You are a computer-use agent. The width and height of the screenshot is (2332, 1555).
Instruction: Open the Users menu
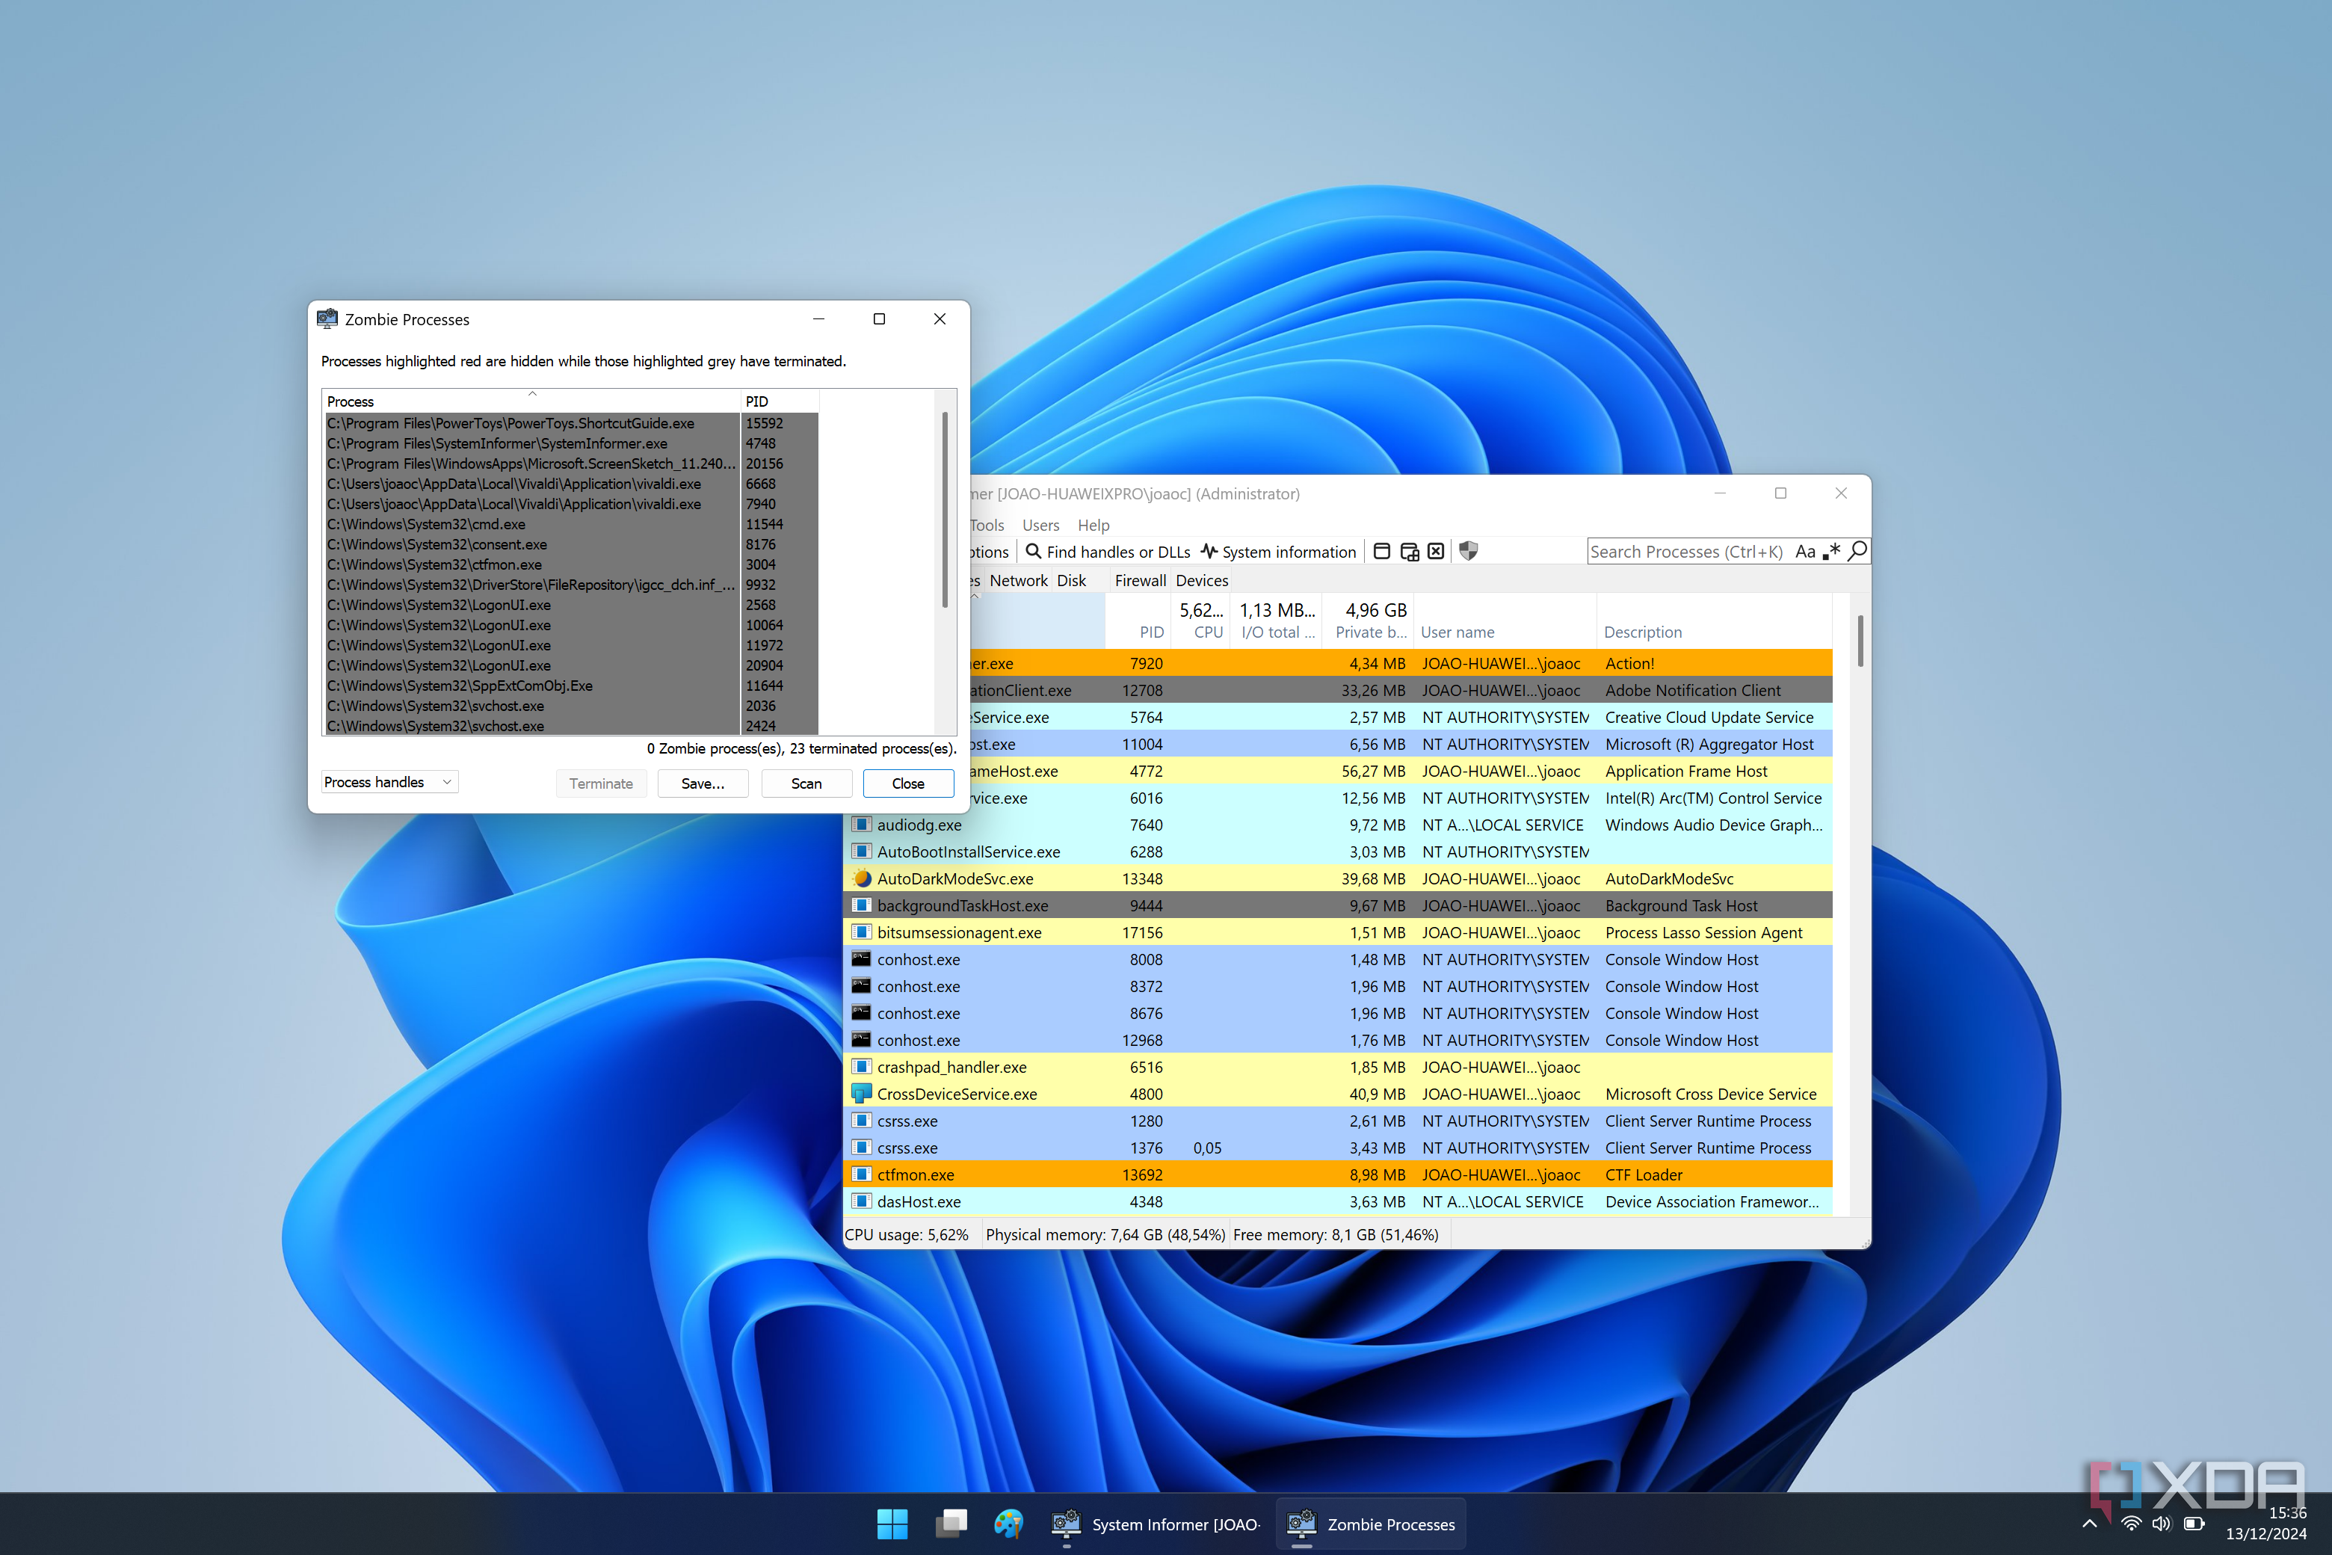tap(1040, 525)
